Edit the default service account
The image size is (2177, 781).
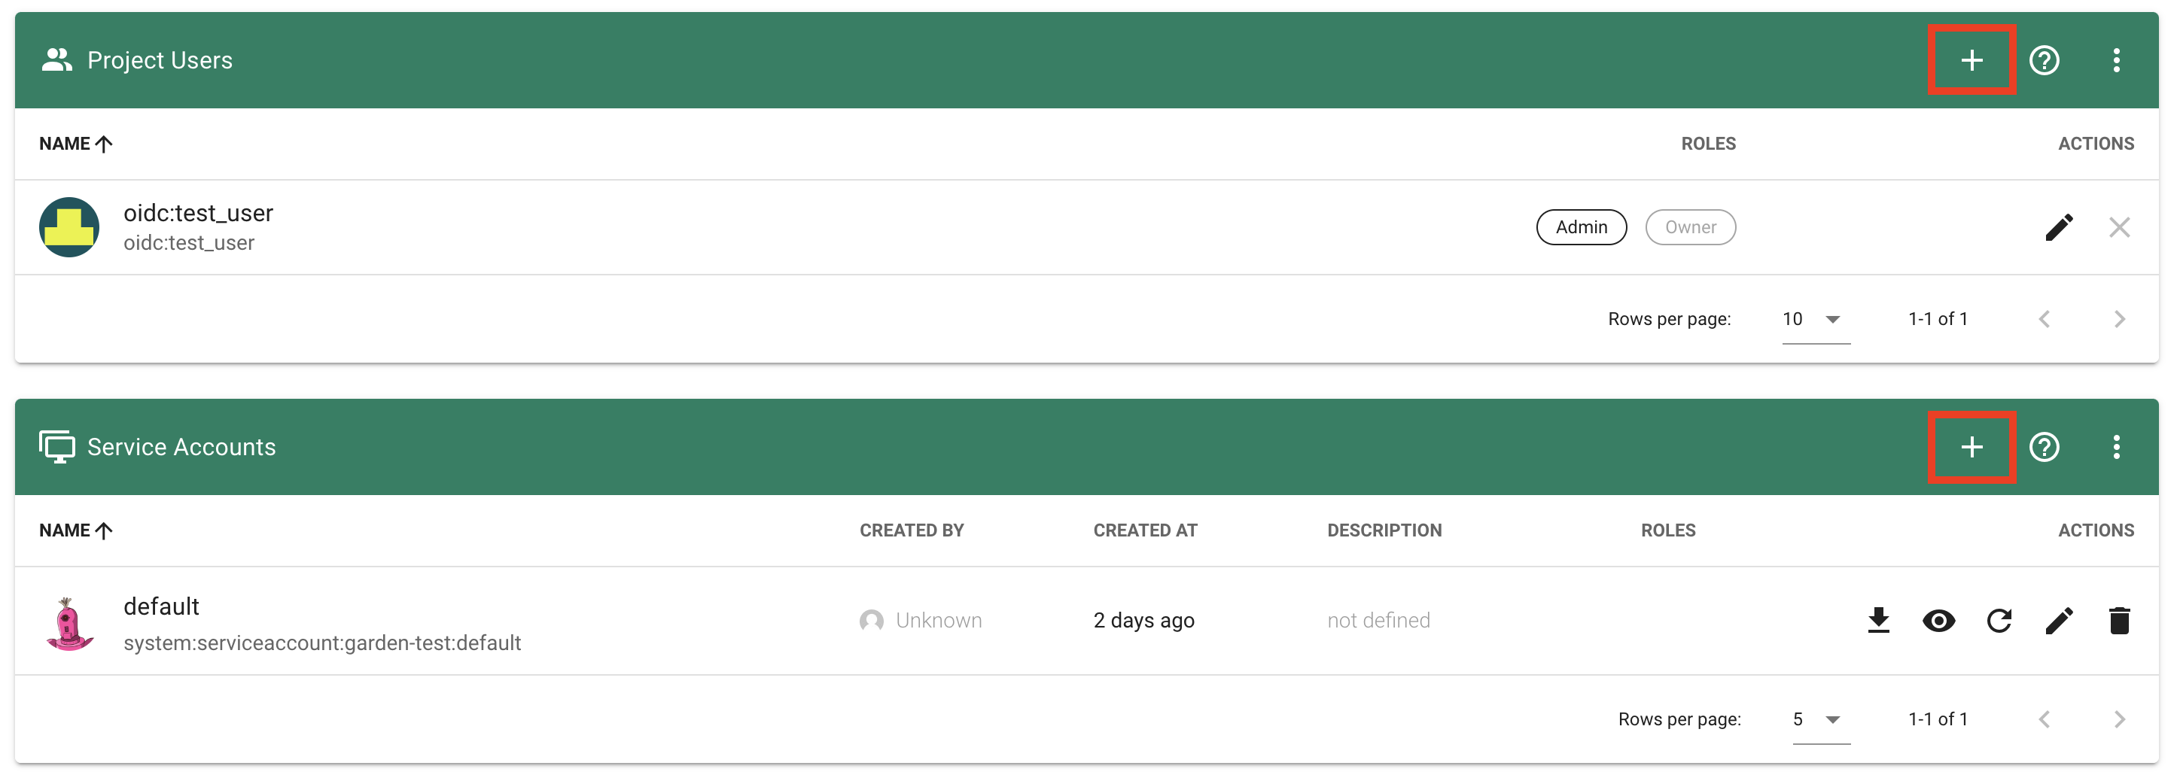[2060, 621]
